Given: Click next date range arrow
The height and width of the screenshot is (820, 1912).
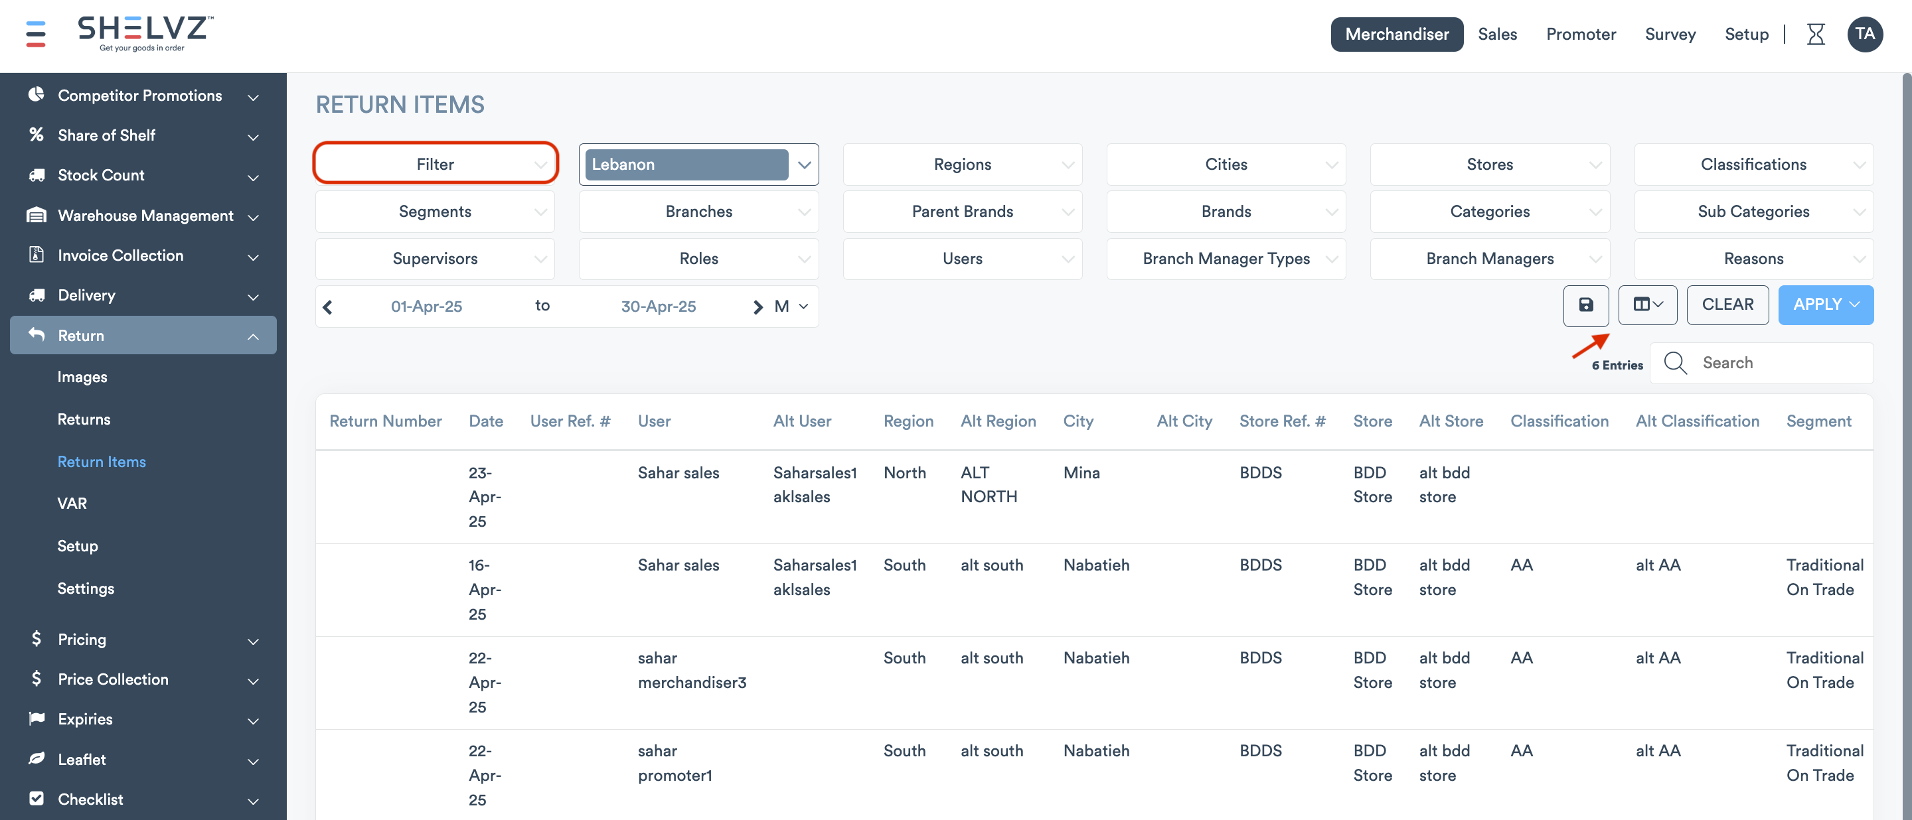Looking at the screenshot, I should coord(757,307).
